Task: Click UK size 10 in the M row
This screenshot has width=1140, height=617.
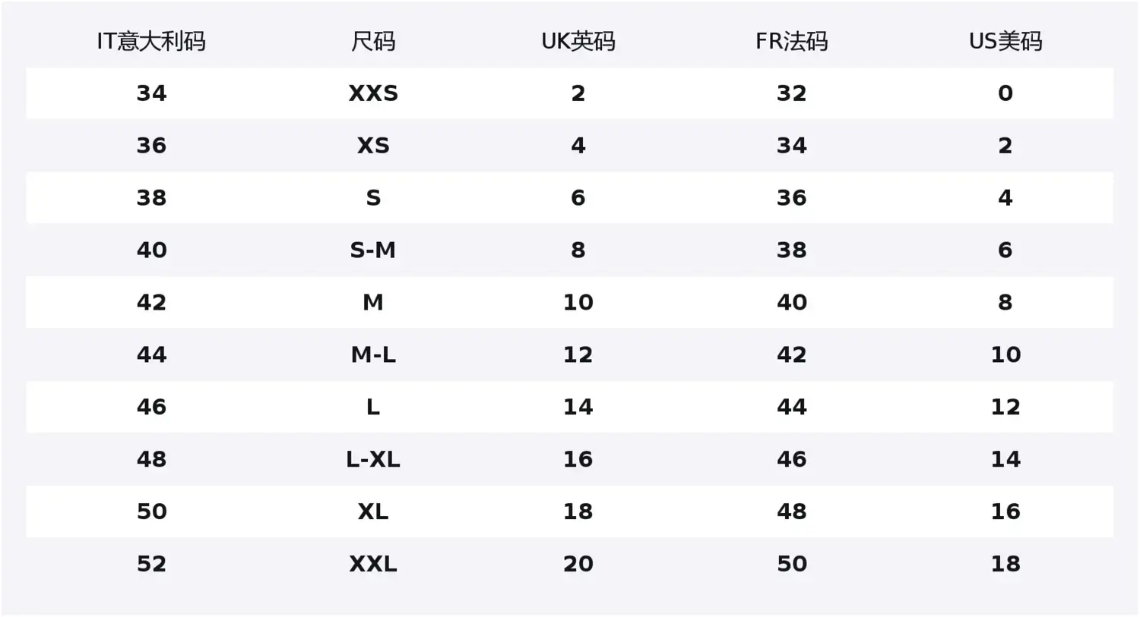Action: [578, 303]
